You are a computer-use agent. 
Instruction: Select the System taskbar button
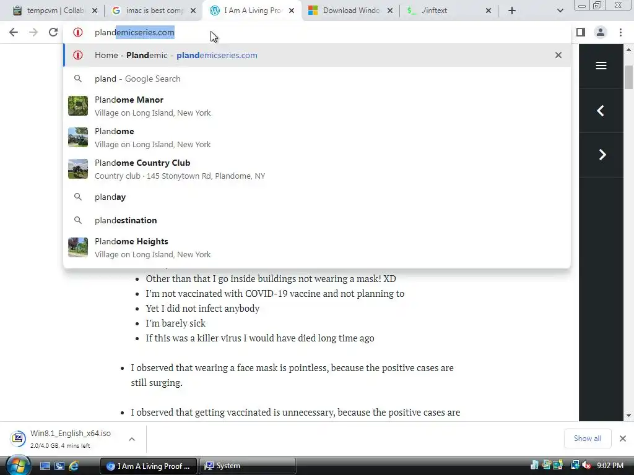(248, 466)
